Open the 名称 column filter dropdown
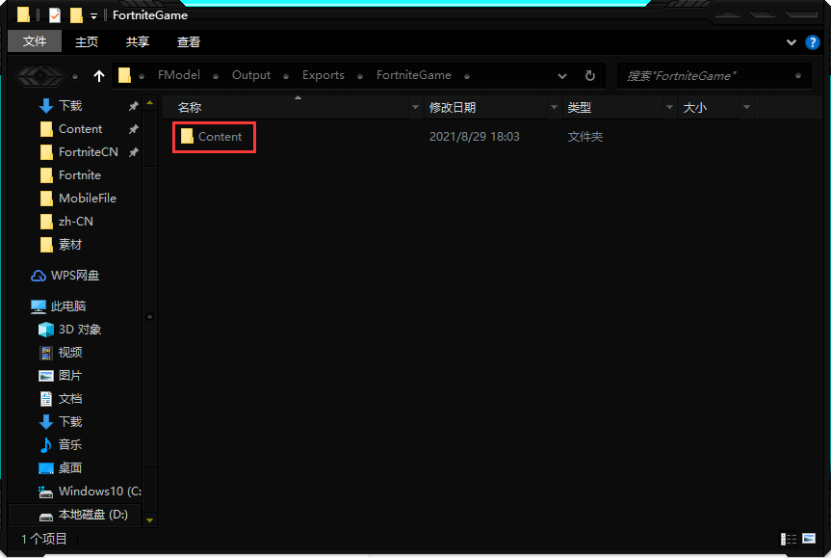 415,108
